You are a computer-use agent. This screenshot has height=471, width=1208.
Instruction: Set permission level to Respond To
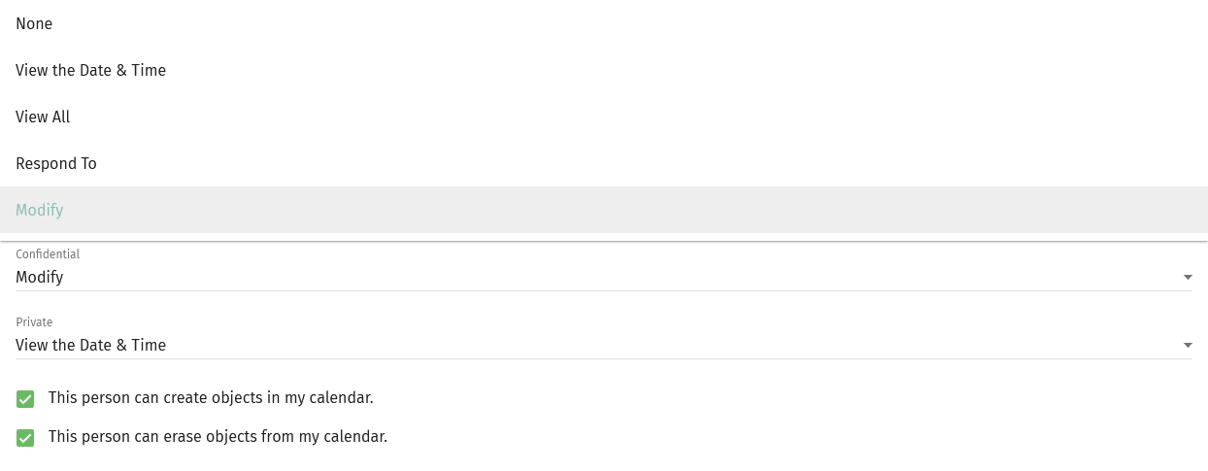coord(56,163)
